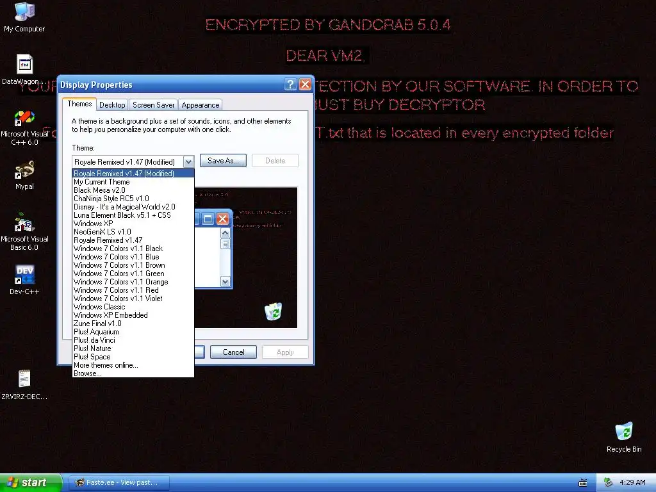Open the ZRVIRZ-DEC text file icon

click(24, 385)
